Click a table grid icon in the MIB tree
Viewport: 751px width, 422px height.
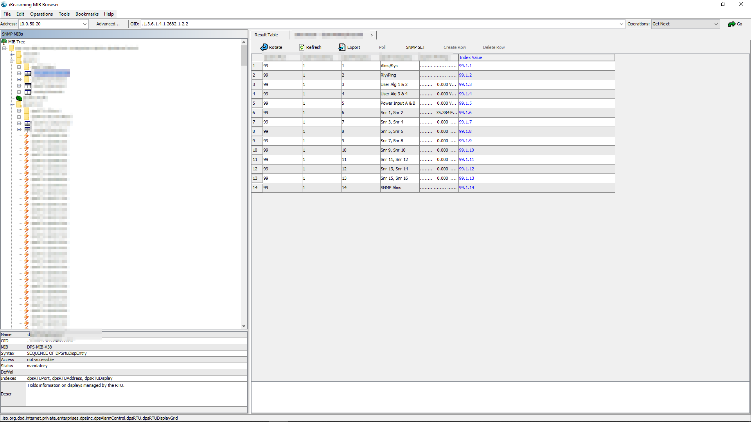(x=28, y=73)
